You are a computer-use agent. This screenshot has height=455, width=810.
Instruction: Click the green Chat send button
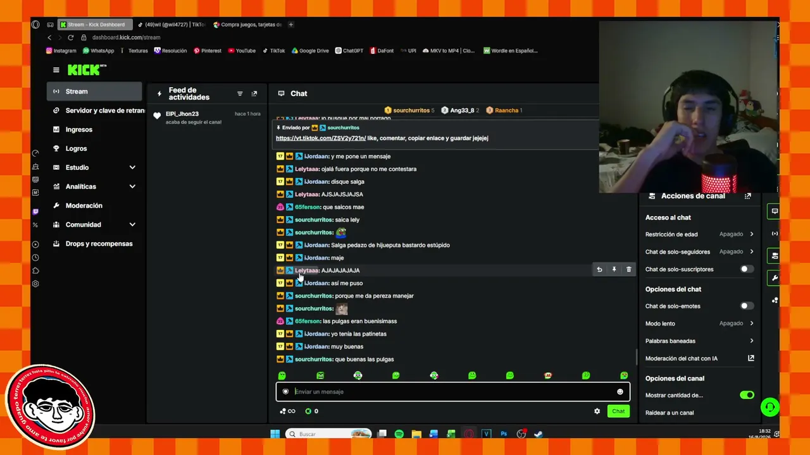coord(618,411)
